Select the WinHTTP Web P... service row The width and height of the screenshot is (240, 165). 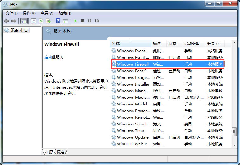point(167,144)
